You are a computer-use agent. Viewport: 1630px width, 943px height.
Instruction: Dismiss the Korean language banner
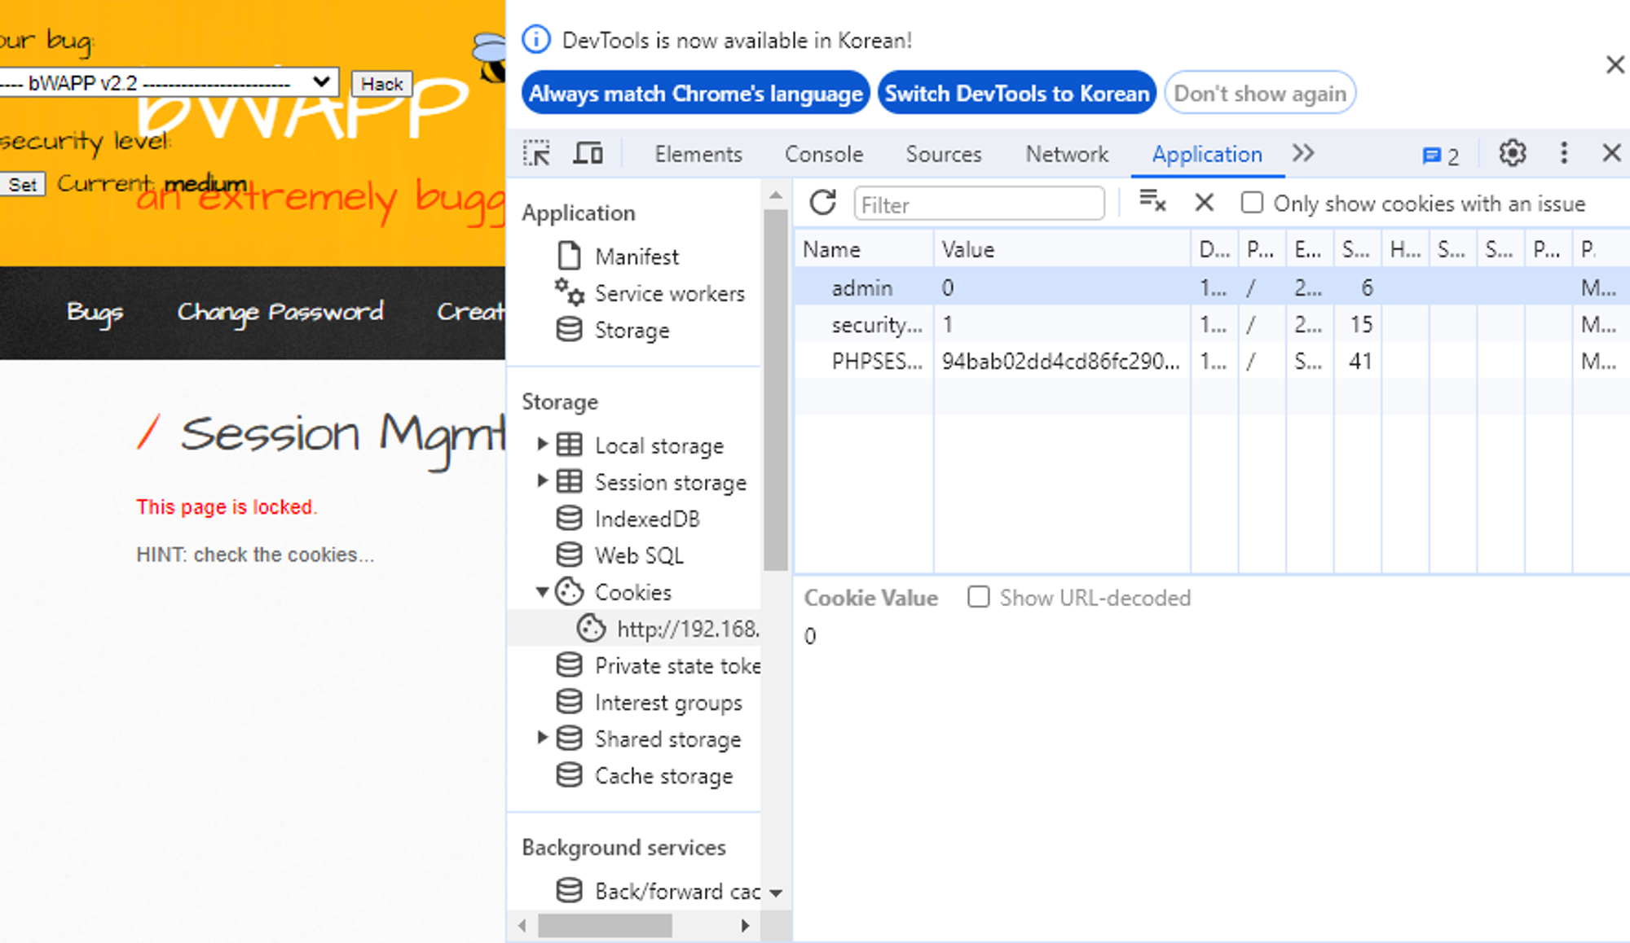(x=1615, y=64)
